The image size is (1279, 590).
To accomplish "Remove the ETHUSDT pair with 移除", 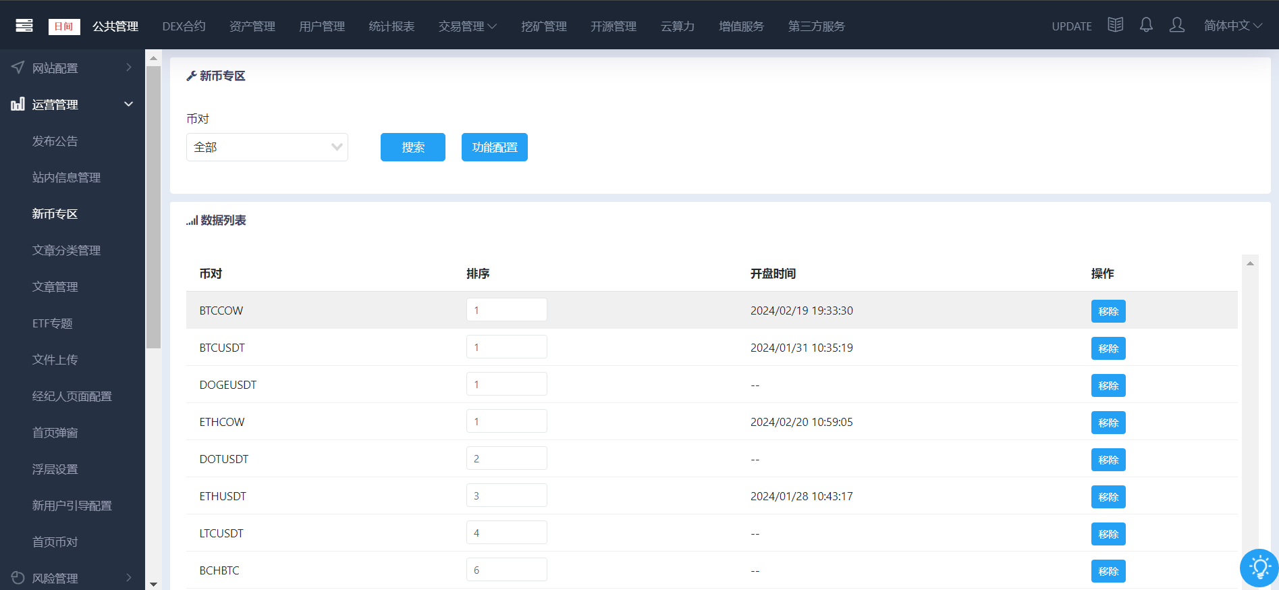I will click(1108, 497).
